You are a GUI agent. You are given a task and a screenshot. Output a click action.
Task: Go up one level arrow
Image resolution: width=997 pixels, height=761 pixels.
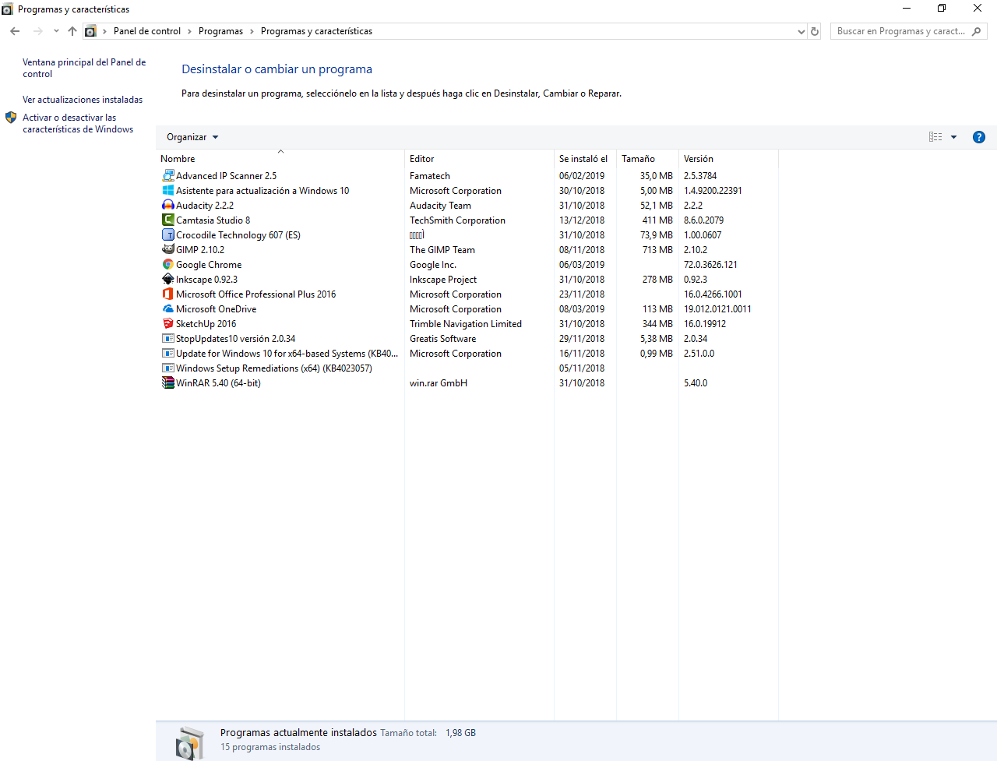point(72,31)
